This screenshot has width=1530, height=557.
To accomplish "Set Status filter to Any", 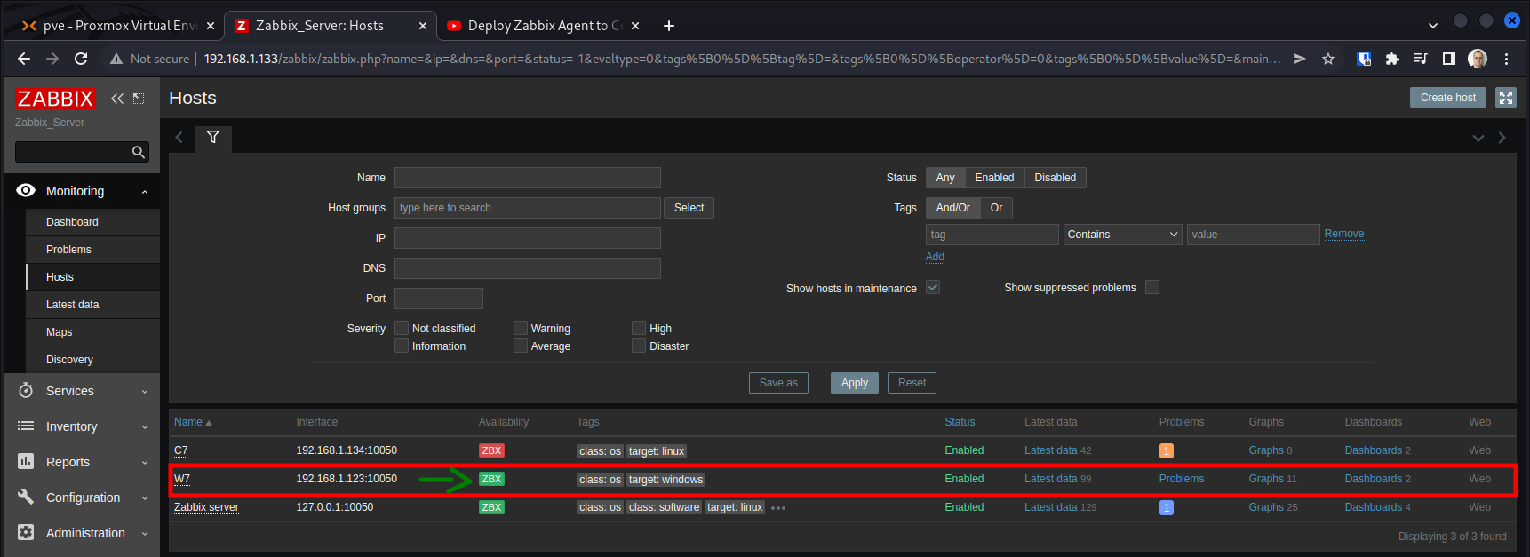I will (x=945, y=178).
